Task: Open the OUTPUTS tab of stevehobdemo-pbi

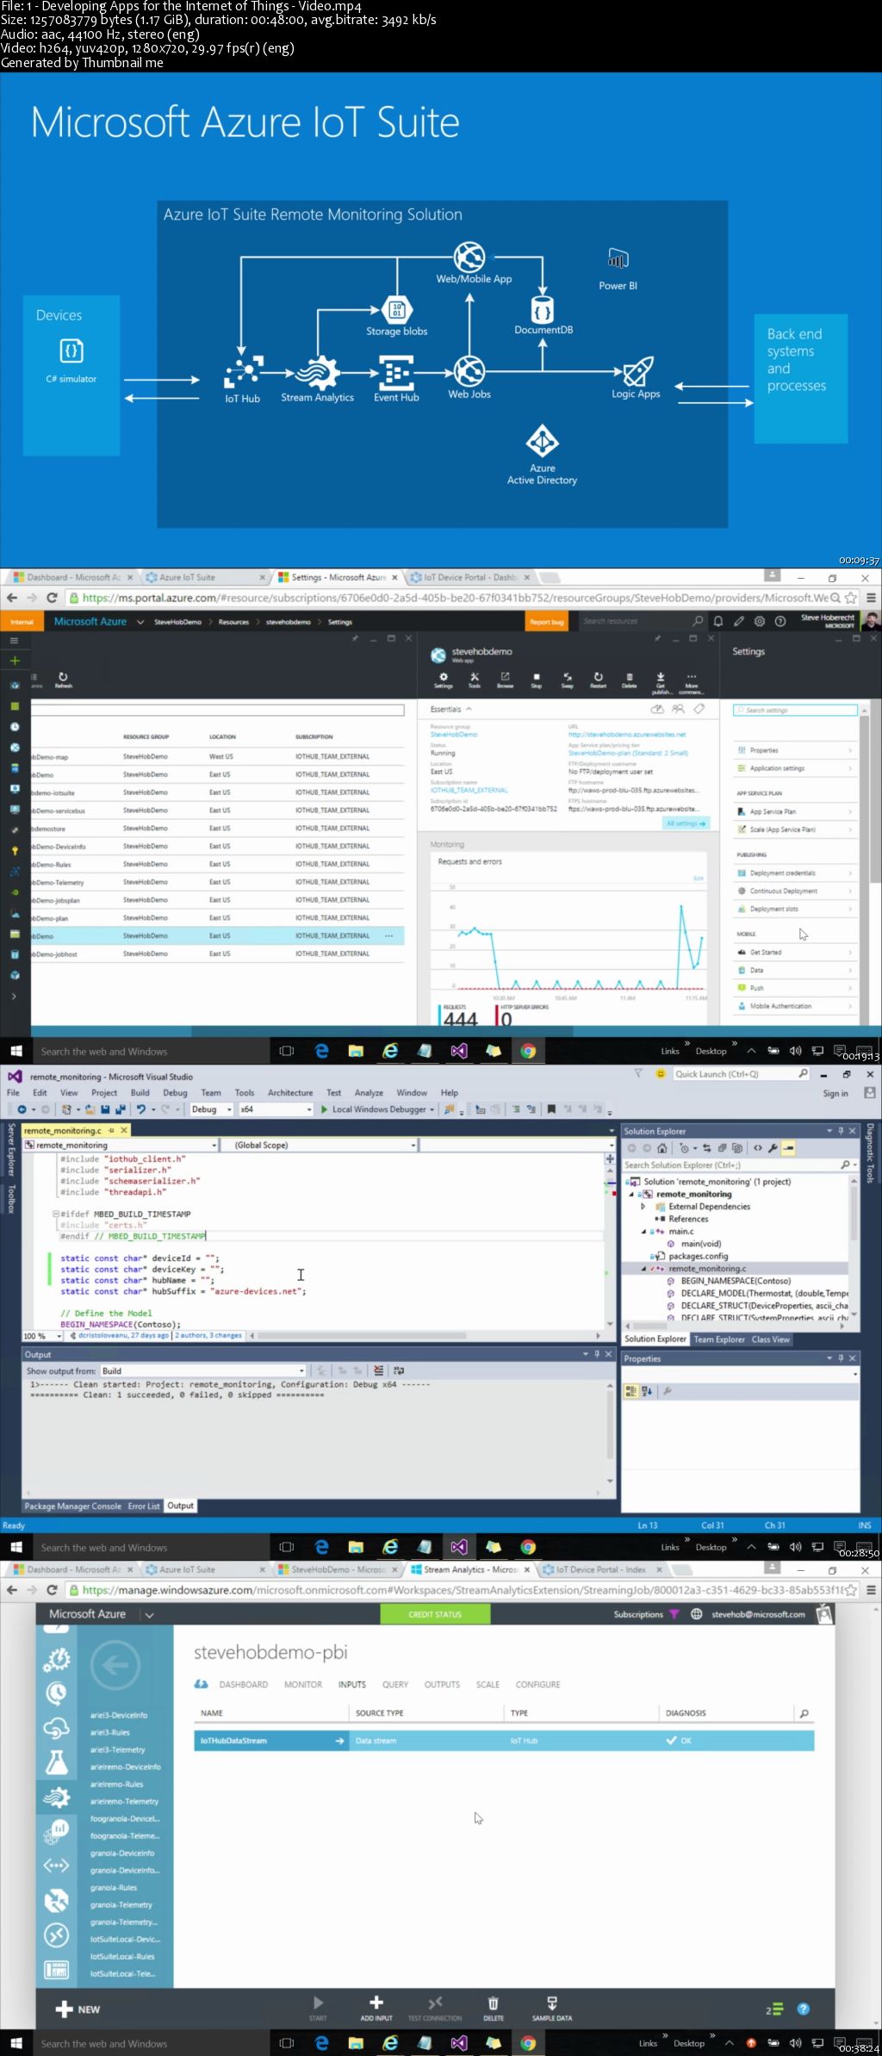Action: click(x=442, y=1684)
